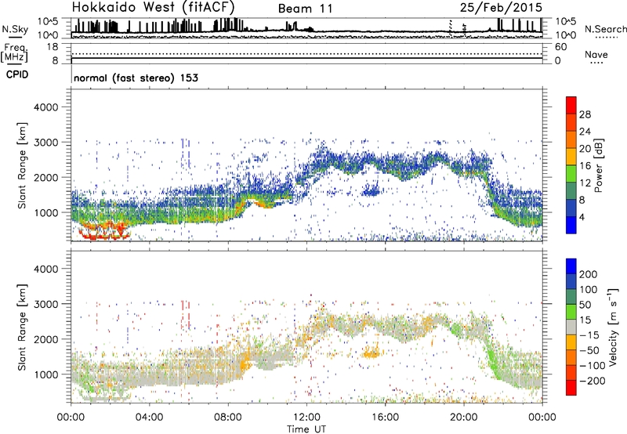
Task: Click the "28" power colorbar label
Action: (585, 114)
